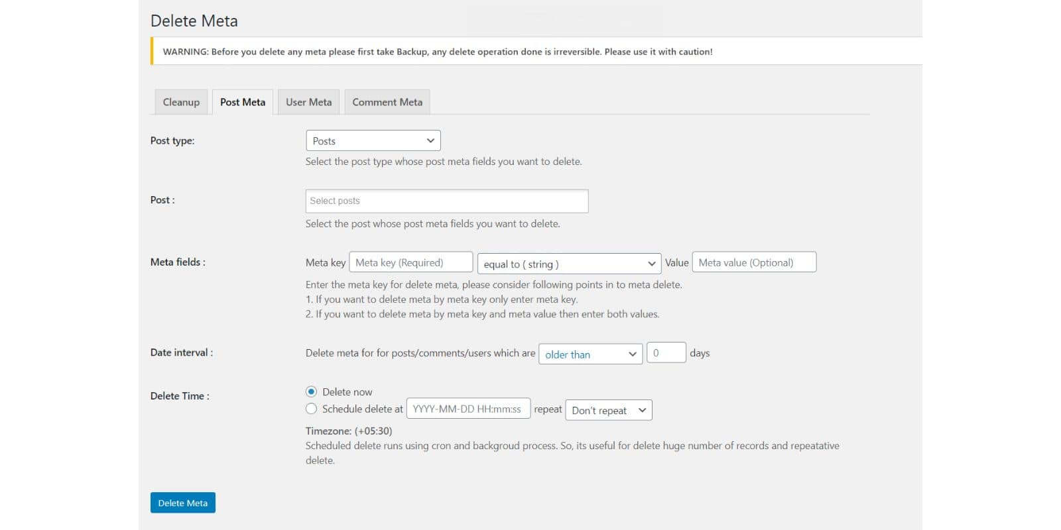
Task: Switch to the Cleanup tab
Action: tap(181, 102)
